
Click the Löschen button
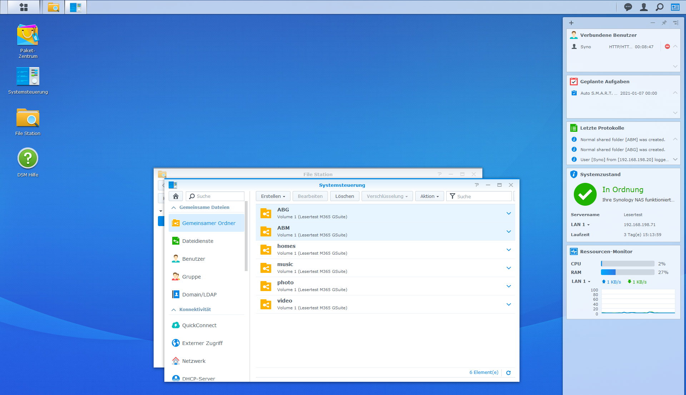click(344, 196)
